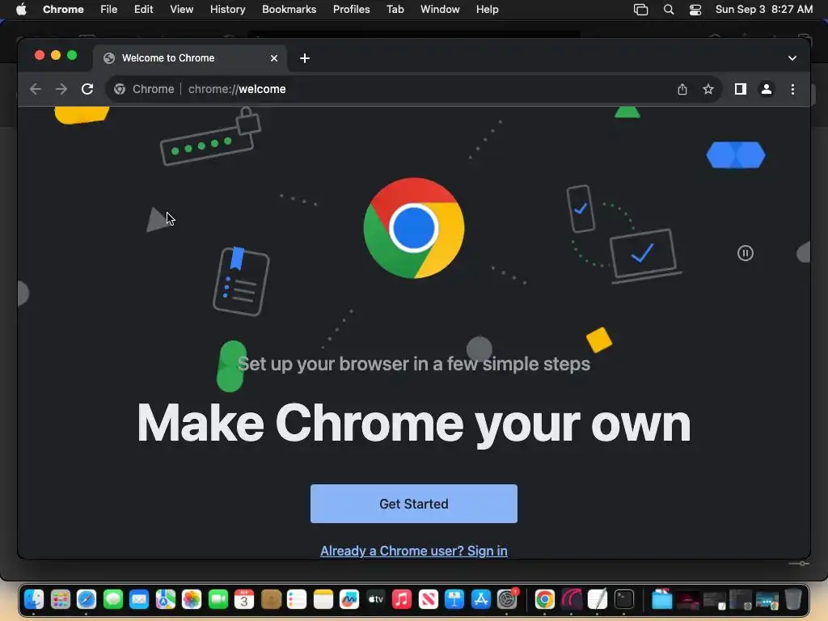Expand the tab search chevron
The image size is (828, 621).
coord(792,58)
